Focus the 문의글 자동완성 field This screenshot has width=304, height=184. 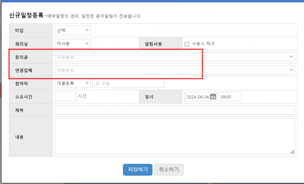coord(170,57)
